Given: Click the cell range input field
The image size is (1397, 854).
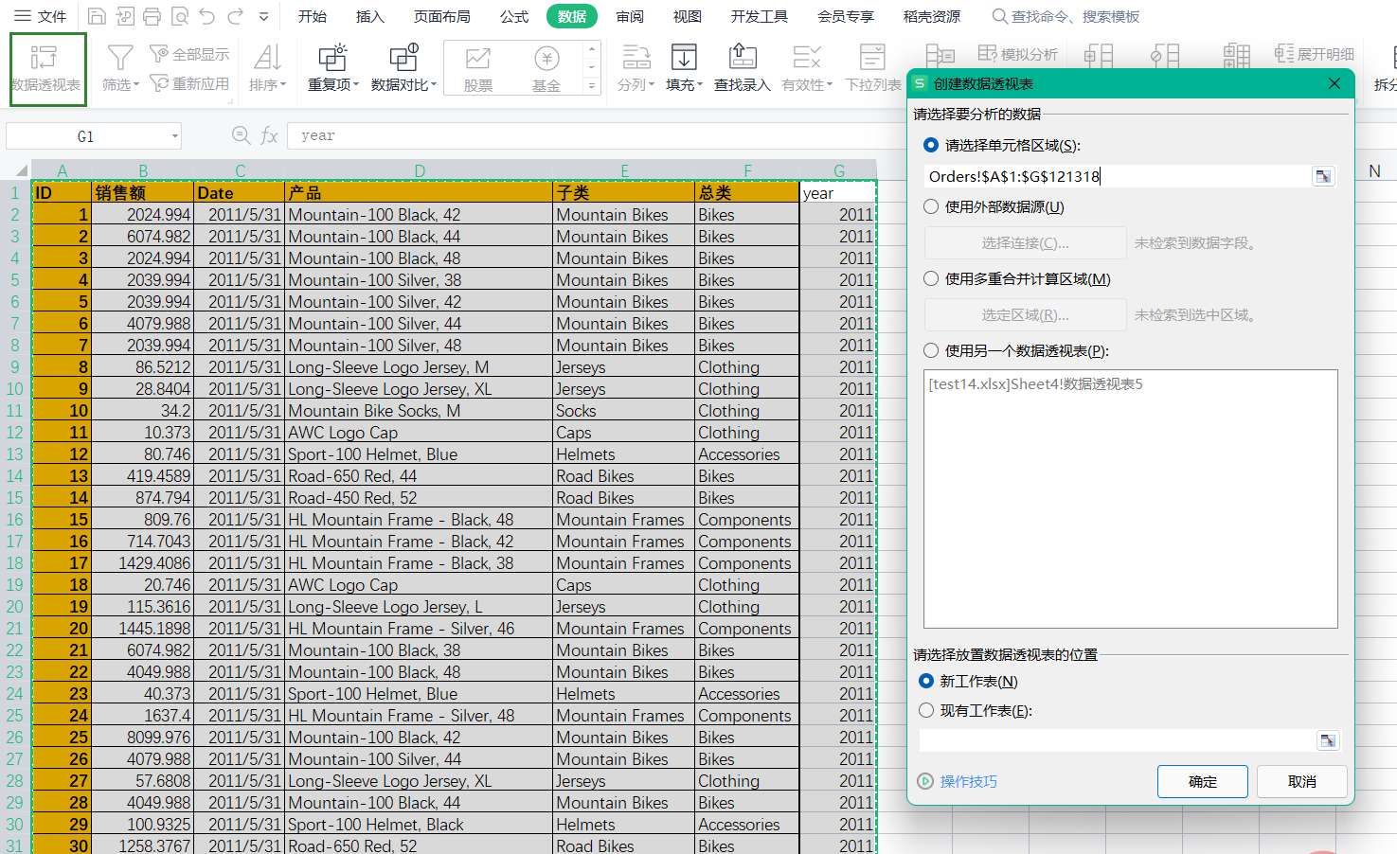Looking at the screenshot, I should 1118,176.
